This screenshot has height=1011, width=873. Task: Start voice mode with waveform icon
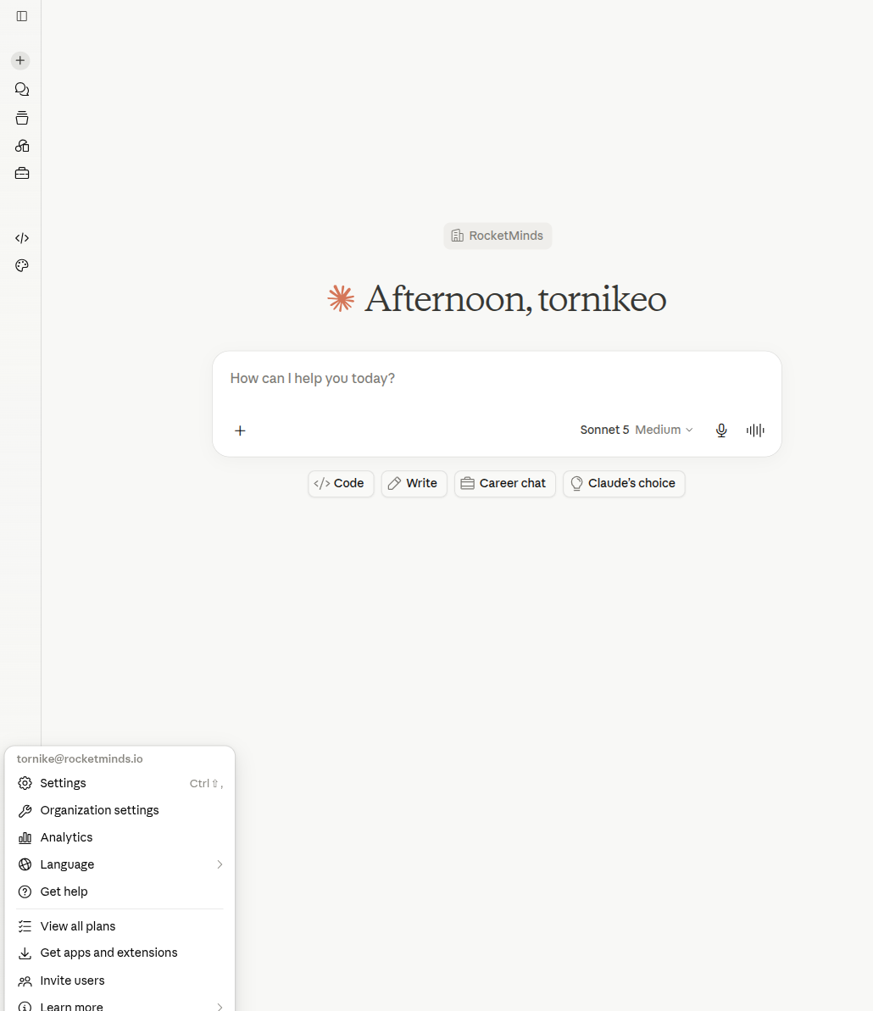755,430
